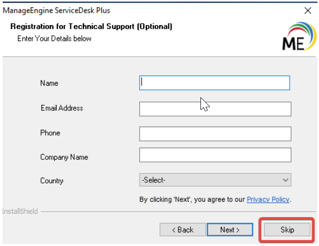Click the Name field label
319x246 pixels.
[x=49, y=83]
